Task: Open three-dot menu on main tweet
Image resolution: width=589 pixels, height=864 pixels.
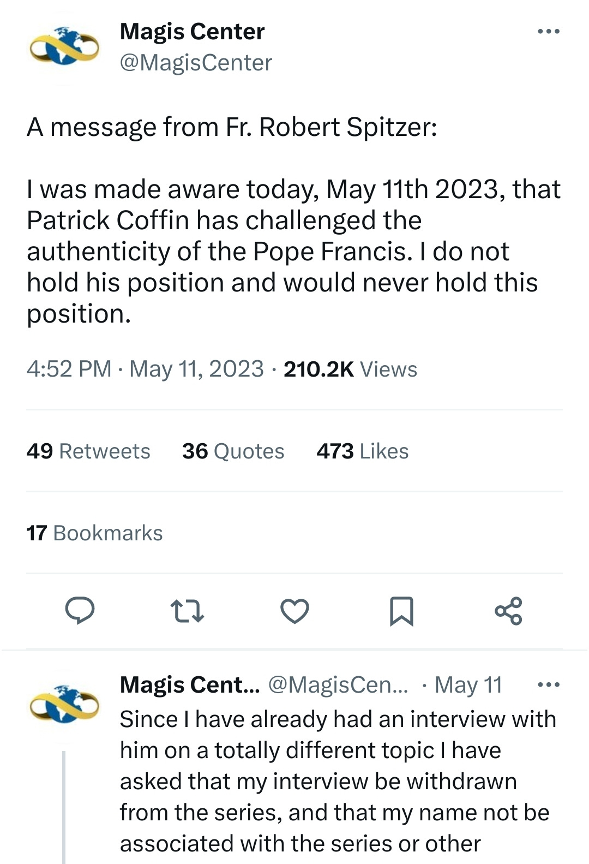Action: tap(548, 32)
